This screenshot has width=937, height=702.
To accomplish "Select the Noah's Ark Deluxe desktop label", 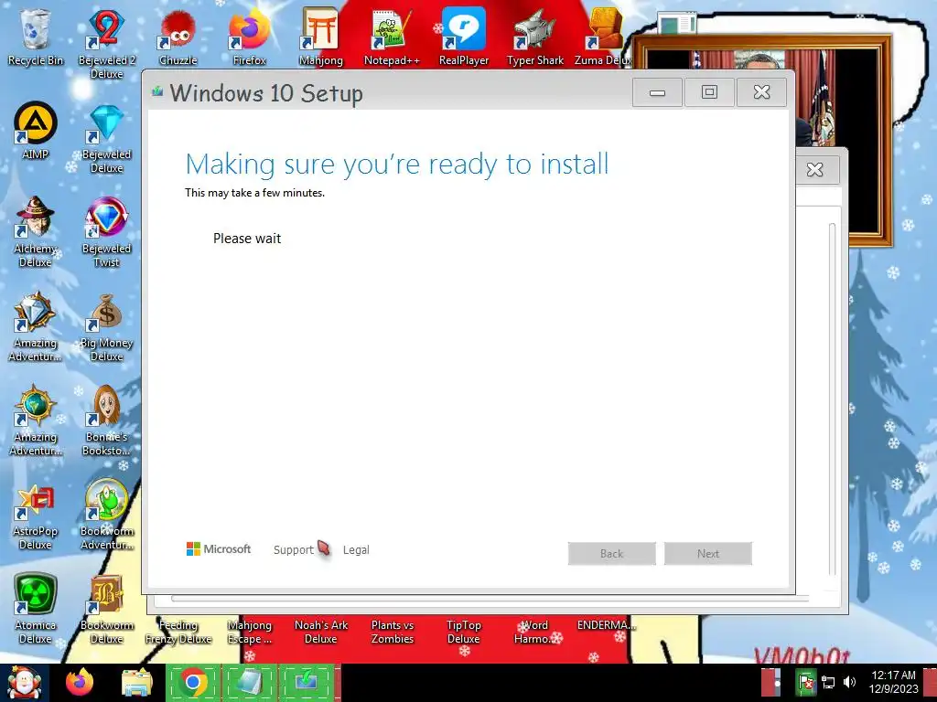I will (x=321, y=632).
